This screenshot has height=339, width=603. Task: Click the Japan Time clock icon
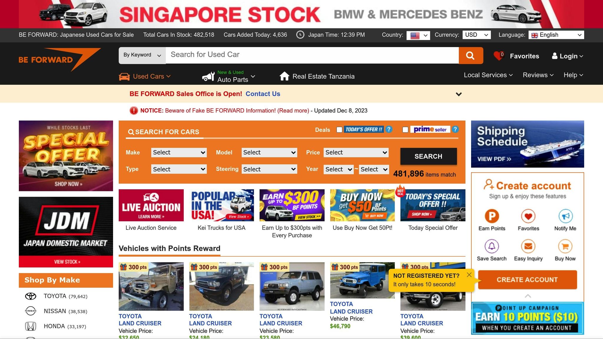pyautogui.click(x=300, y=35)
